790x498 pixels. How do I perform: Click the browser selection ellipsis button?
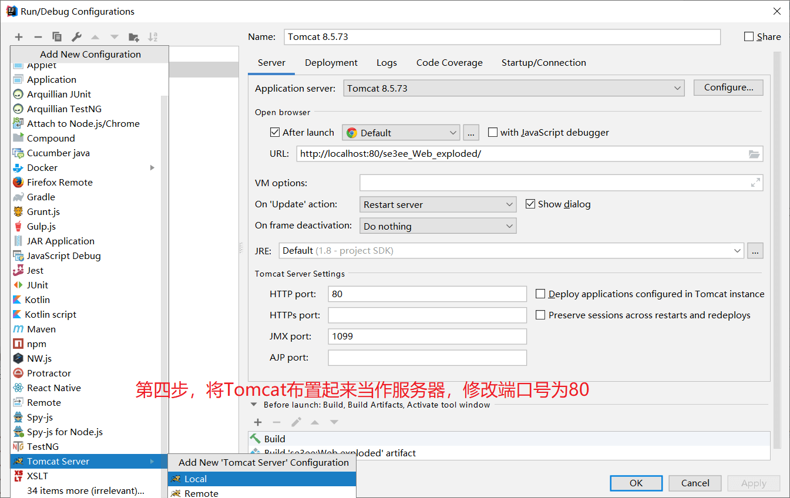pyautogui.click(x=471, y=133)
